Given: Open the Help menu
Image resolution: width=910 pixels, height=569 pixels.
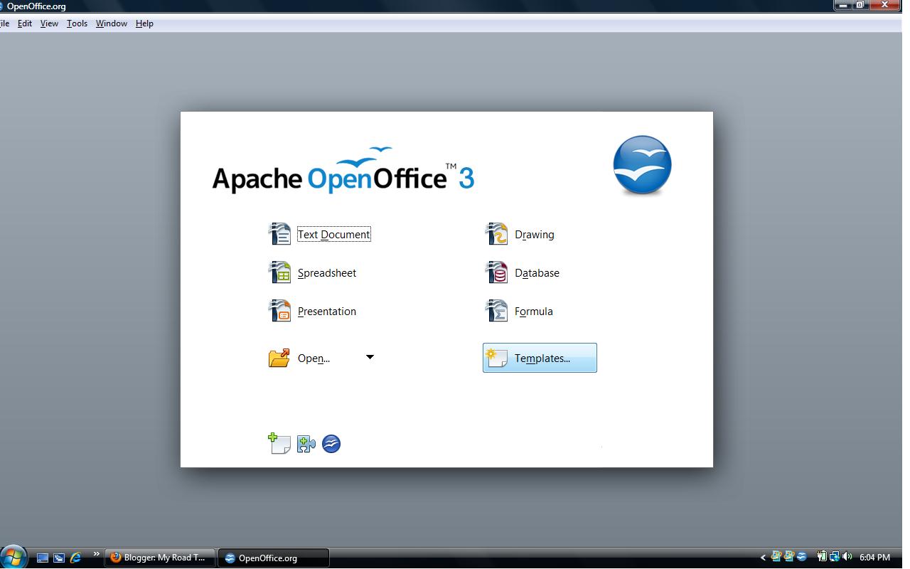Looking at the screenshot, I should tap(144, 23).
